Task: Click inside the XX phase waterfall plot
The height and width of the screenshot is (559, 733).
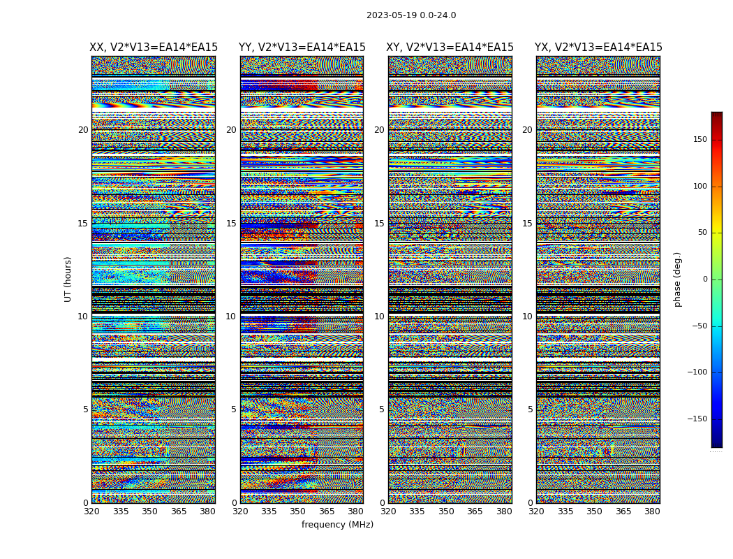Action: [154, 279]
